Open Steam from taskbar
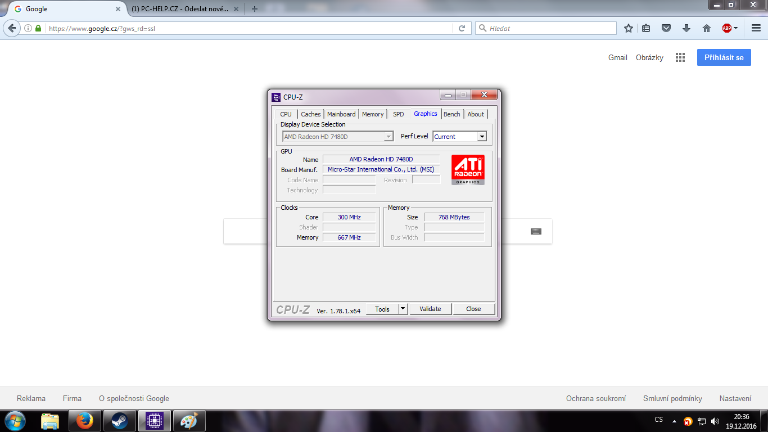Screen dimensions: 768x432 (119, 421)
